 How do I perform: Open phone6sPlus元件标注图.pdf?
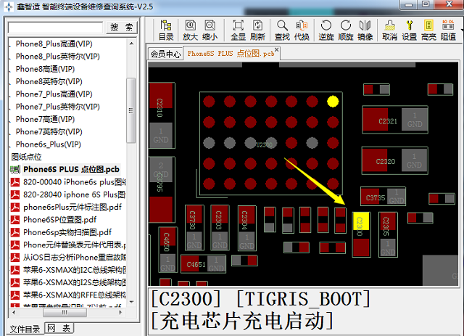72,207
